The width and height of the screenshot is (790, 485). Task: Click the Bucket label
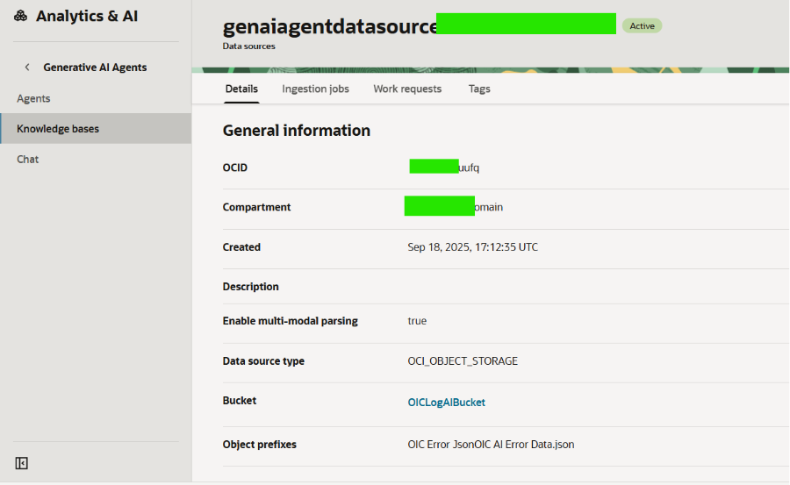[240, 401]
